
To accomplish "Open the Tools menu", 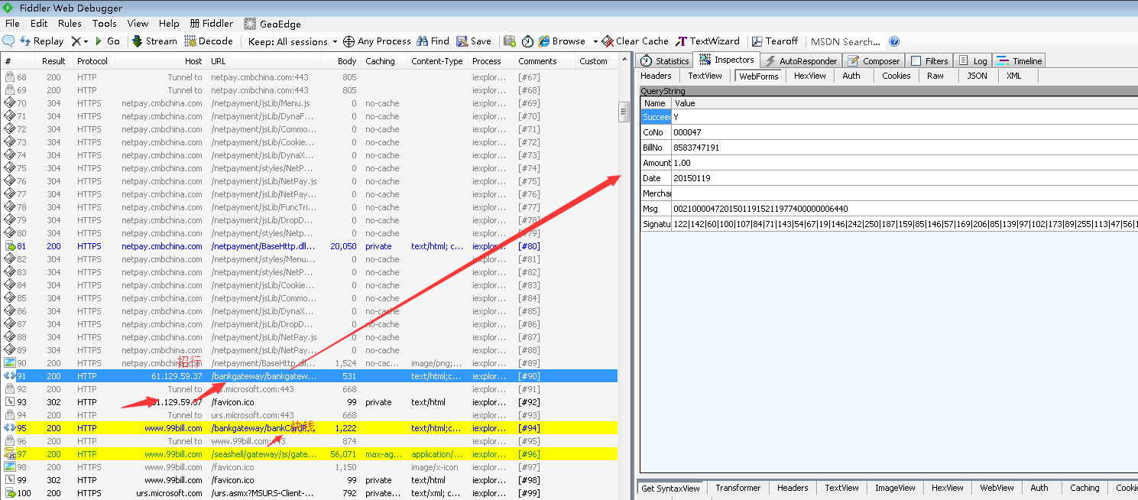I will tap(105, 24).
